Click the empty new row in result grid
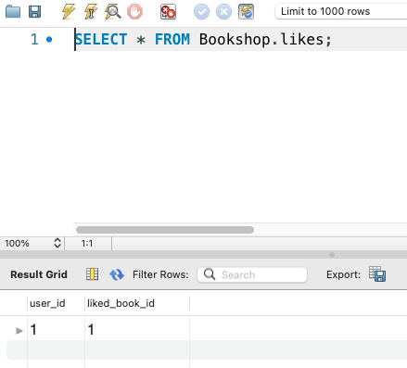 [x=207, y=350]
